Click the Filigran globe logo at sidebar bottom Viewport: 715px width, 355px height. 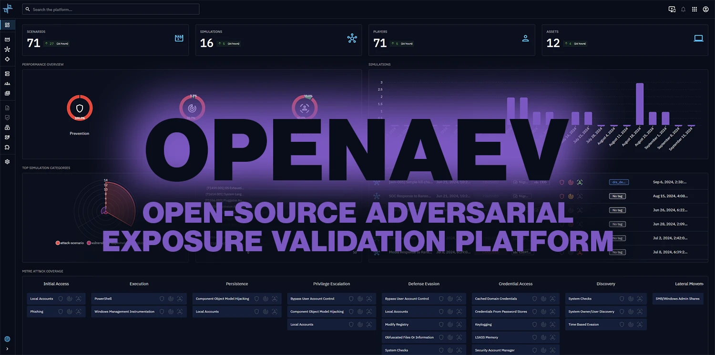[7, 339]
